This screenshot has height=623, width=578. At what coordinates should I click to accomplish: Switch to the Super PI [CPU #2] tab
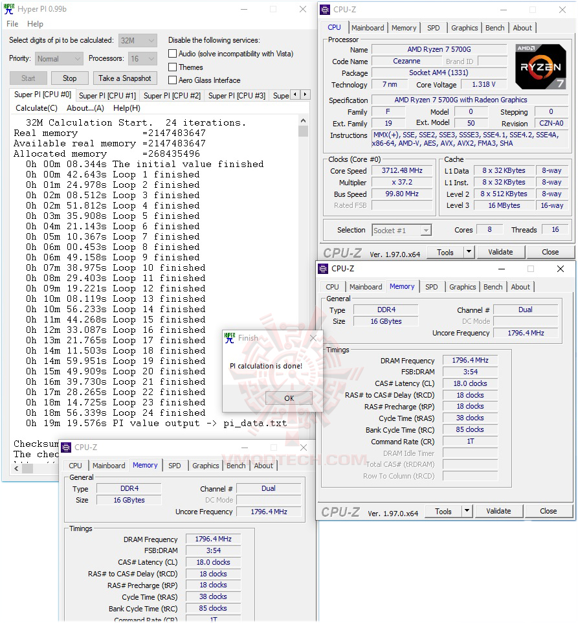point(172,96)
